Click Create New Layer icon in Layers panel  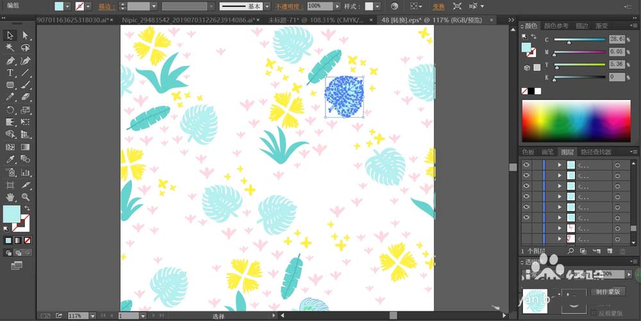tap(609, 251)
